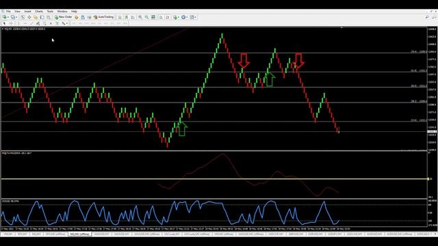Viewport: 438px width, 246px height.
Task: Expand the Templates dropdown arrow
Action: 196,17
